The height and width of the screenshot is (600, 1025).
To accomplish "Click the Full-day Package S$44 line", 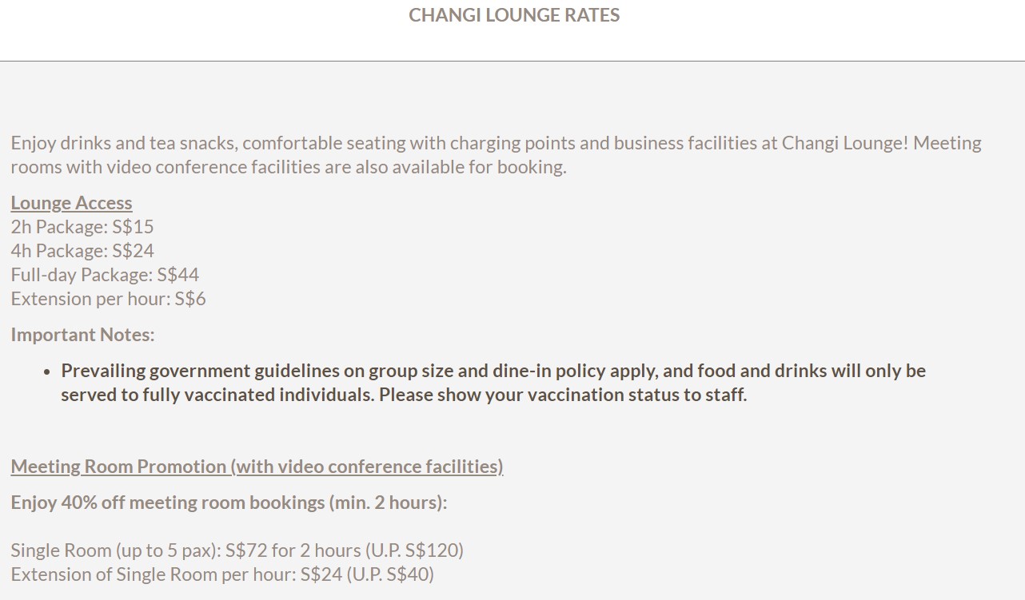I will click(x=105, y=275).
